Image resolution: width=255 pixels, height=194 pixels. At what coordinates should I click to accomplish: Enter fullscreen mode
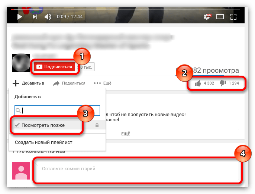point(233,17)
